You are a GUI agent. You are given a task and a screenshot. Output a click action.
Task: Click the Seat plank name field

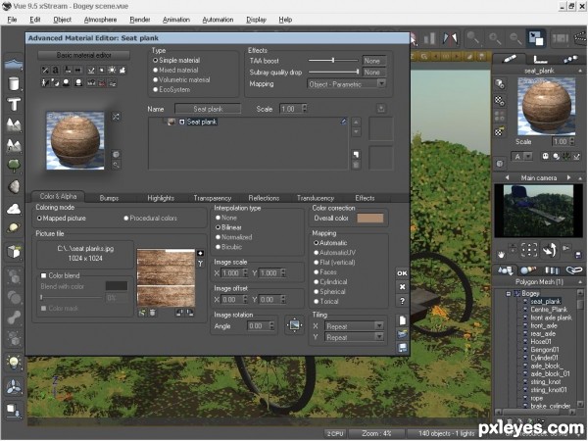click(x=208, y=109)
